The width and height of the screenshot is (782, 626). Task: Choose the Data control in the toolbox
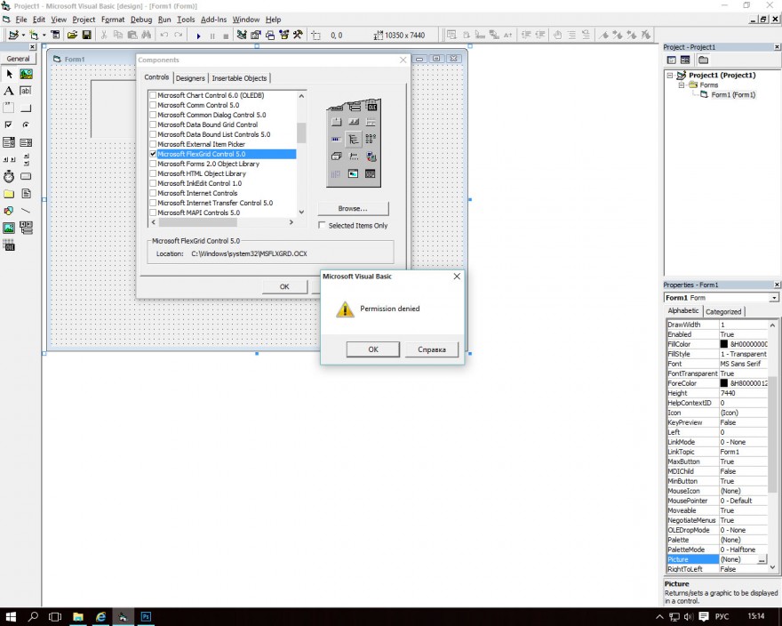click(x=26, y=229)
